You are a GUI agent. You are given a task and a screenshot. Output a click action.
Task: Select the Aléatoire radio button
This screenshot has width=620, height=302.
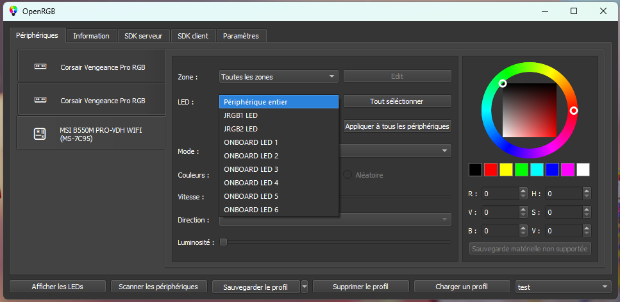coord(348,174)
